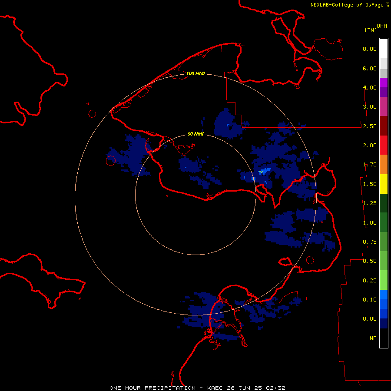The image size is (391, 391).
Task: Pick the bright magenta legend swatch
Action: (x=384, y=83)
